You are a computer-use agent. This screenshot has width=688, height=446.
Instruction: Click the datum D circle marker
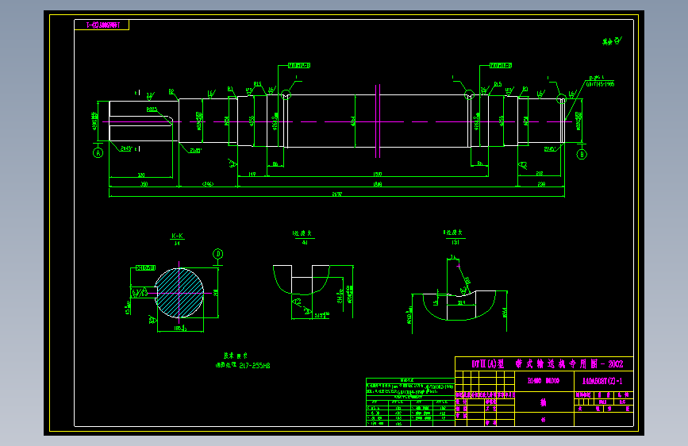point(217,254)
